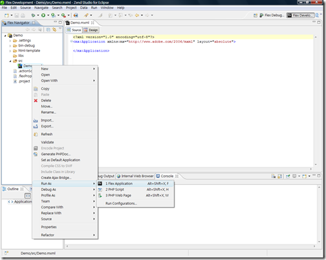Click the console horizontal scrollbar
326x260 pixels.
[191, 246]
